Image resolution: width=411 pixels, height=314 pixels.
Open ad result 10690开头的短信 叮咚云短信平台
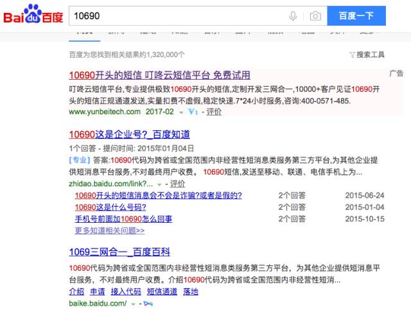[x=159, y=75]
